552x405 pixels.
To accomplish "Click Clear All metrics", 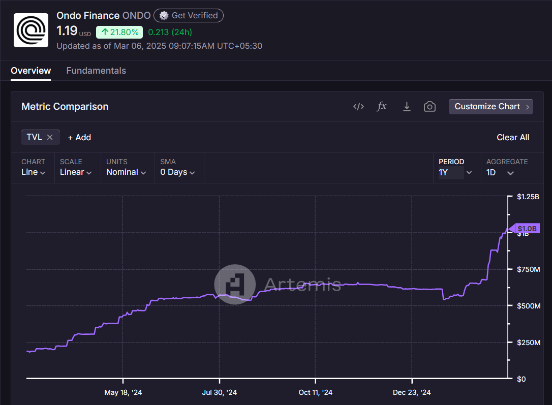I will 512,138.
